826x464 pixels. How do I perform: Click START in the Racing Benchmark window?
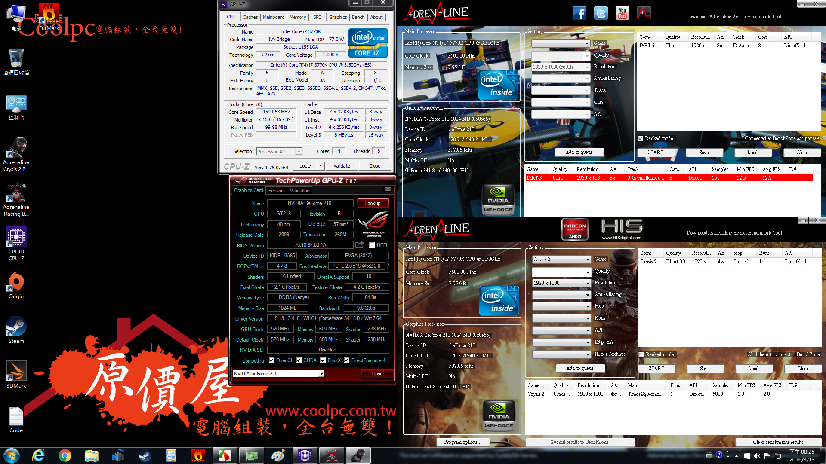tap(655, 153)
